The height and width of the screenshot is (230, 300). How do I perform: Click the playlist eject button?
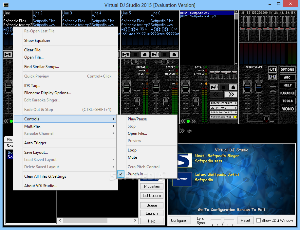click(233, 87)
